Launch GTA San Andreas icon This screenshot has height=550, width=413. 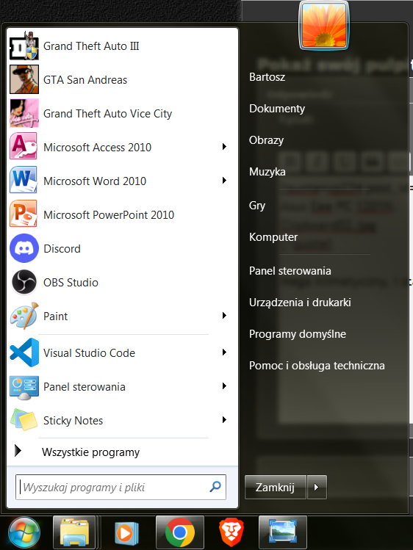[24, 79]
